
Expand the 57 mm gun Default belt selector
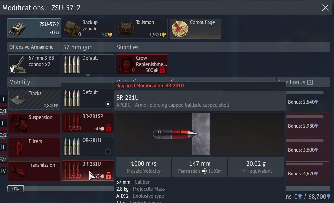(88, 64)
